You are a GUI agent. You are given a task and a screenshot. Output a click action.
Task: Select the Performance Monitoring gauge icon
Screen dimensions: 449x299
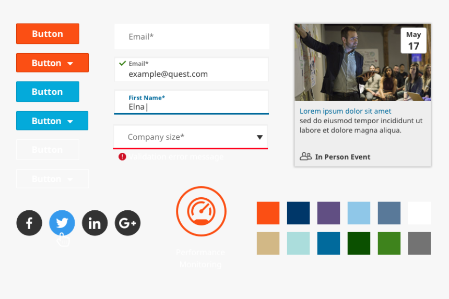click(201, 211)
